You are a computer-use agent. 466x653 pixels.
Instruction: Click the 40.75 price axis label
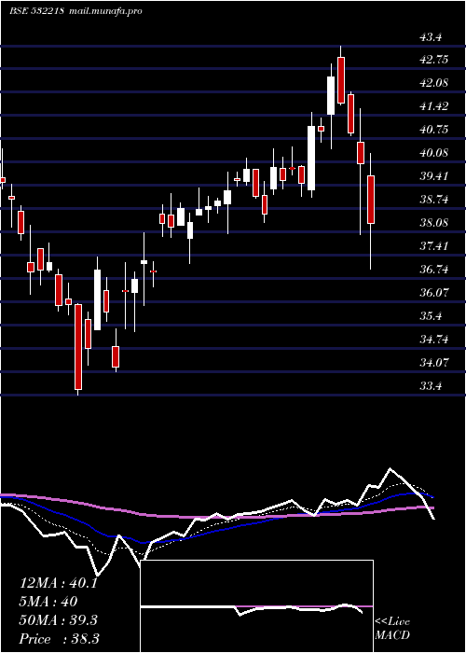pos(434,130)
